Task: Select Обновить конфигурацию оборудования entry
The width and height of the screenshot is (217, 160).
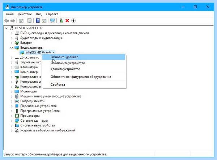Action: [84, 77]
